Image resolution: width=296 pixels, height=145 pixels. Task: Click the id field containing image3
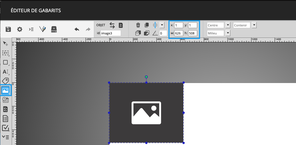(x=111, y=33)
